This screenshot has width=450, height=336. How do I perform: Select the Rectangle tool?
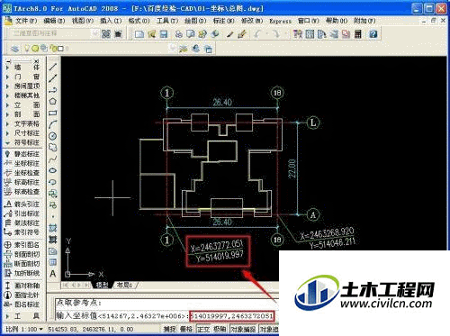click(x=53, y=113)
